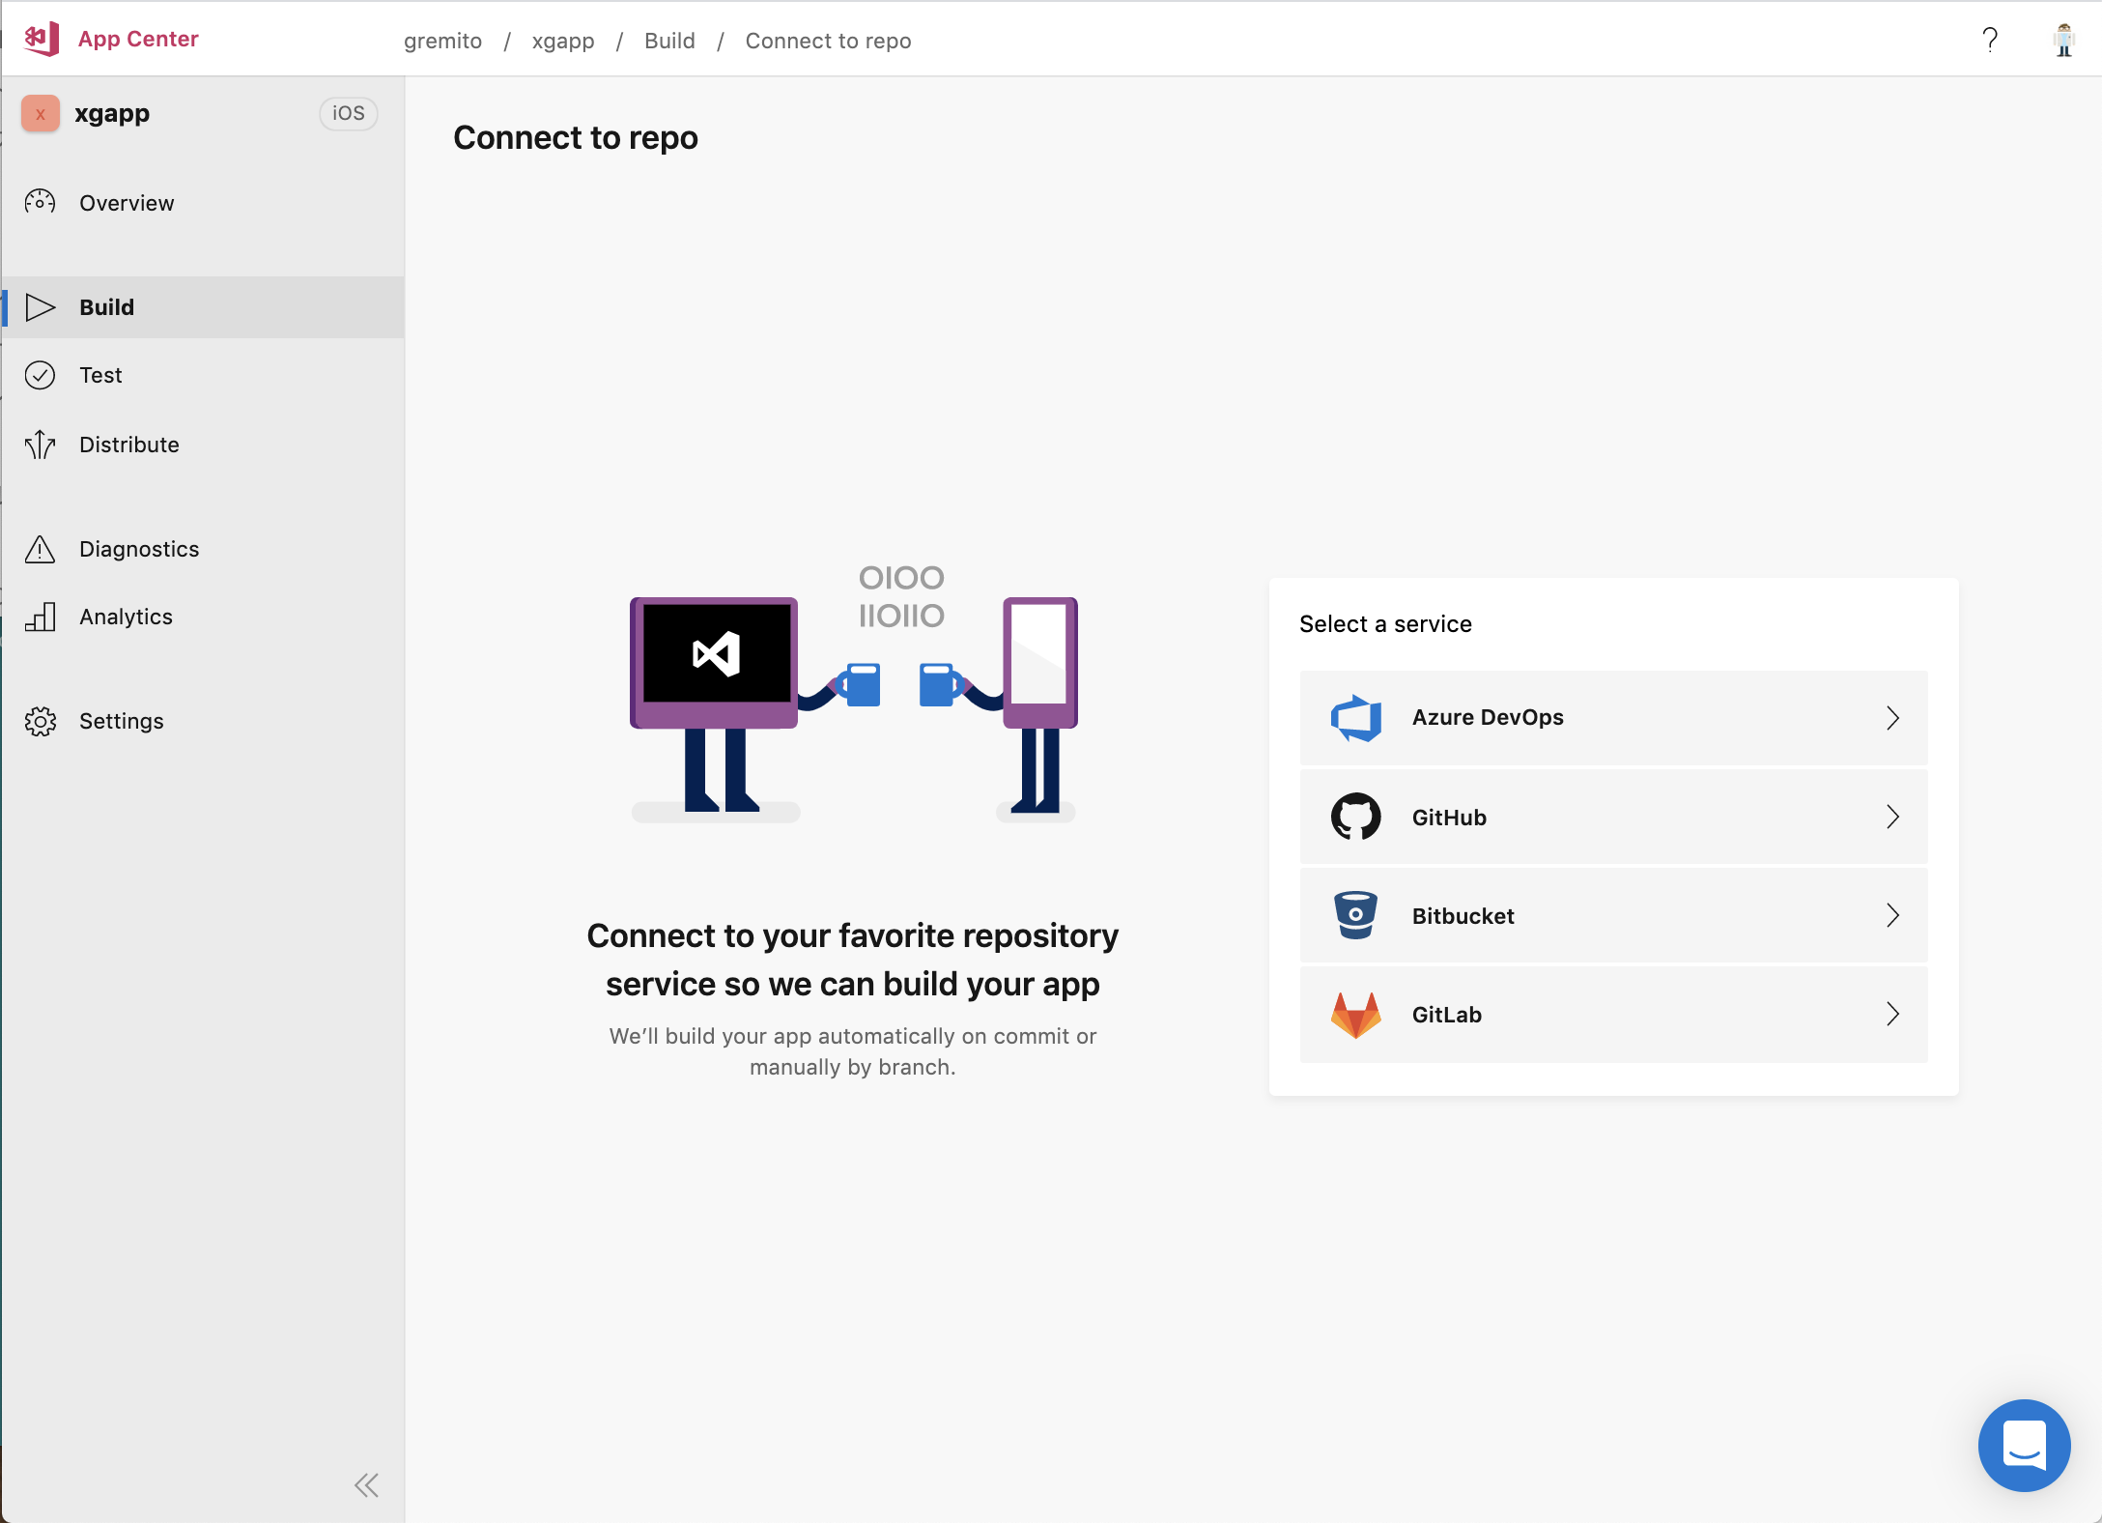
Task: Open the Analytics section
Action: click(x=126, y=617)
